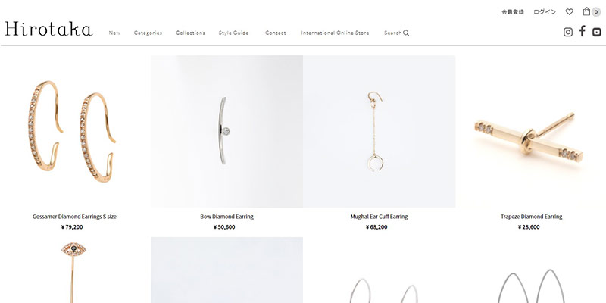The height and width of the screenshot is (303, 606).
Task: Expand the Collections menu
Action: pos(191,33)
